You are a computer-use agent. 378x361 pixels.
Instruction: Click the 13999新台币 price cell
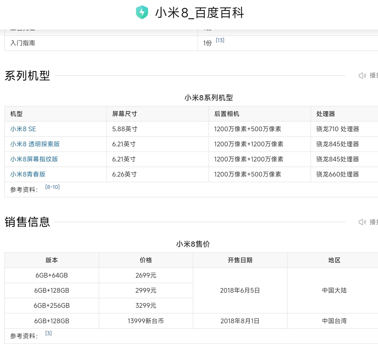coord(146,321)
